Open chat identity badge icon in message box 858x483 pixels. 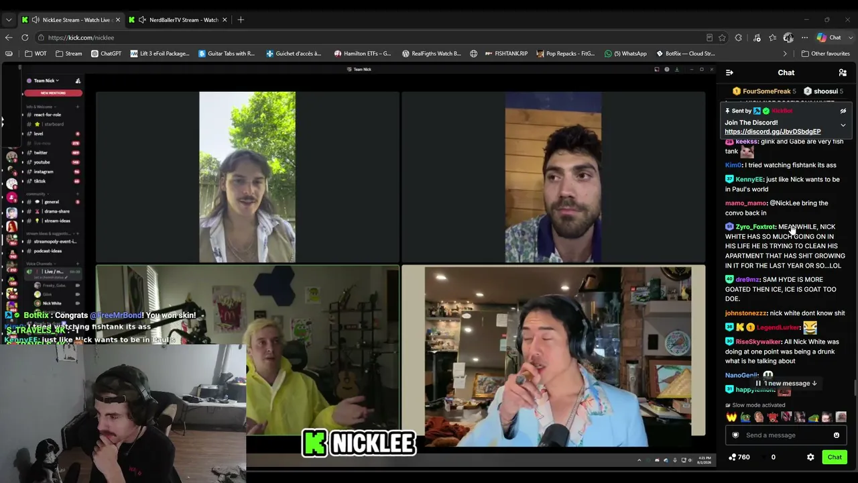[x=735, y=435]
